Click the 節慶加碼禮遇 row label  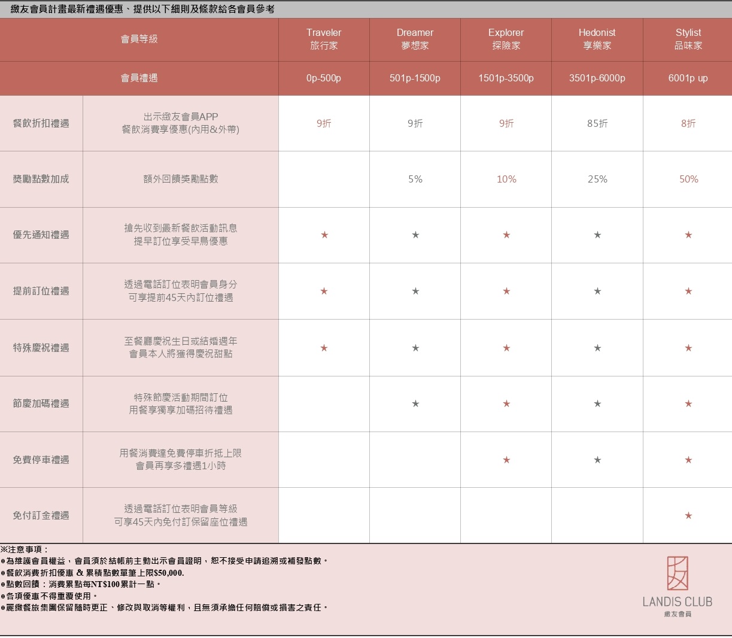pyautogui.click(x=41, y=403)
